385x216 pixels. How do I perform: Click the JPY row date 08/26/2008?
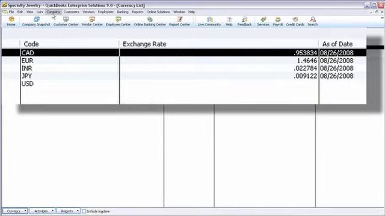coord(337,76)
